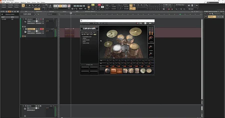Image resolution: width=225 pixels, height=118 pixels.
Task: Open the Утилиты menu
Action: pyautogui.click(x=34, y=2)
